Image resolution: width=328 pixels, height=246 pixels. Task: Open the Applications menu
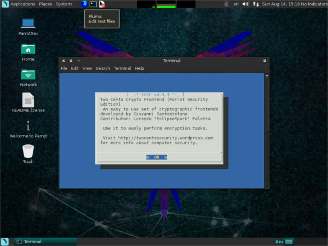pyautogui.click(x=23, y=4)
